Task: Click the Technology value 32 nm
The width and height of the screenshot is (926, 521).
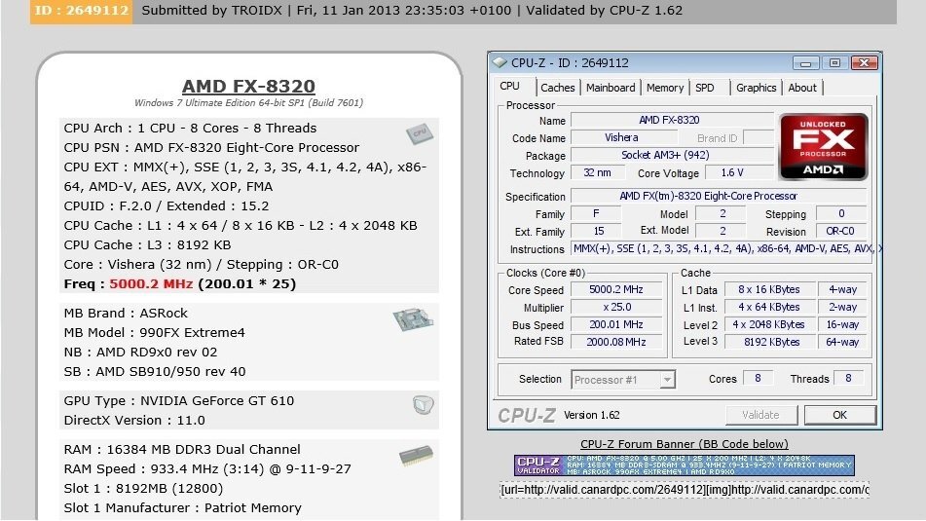Action: pyautogui.click(x=597, y=172)
